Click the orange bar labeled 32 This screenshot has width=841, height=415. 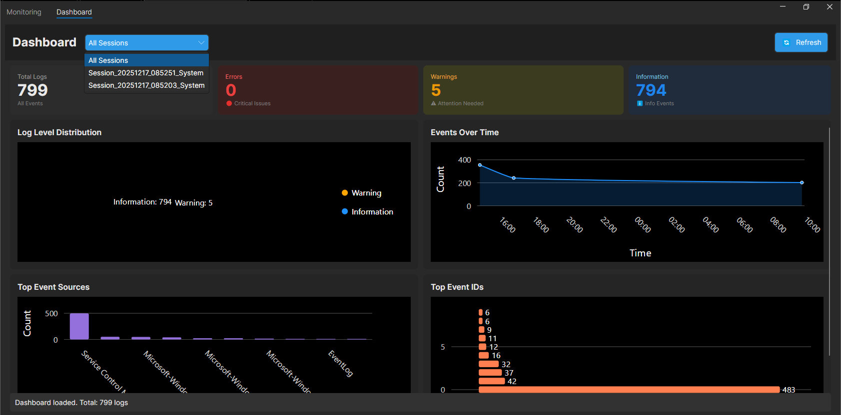coord(489,364)
